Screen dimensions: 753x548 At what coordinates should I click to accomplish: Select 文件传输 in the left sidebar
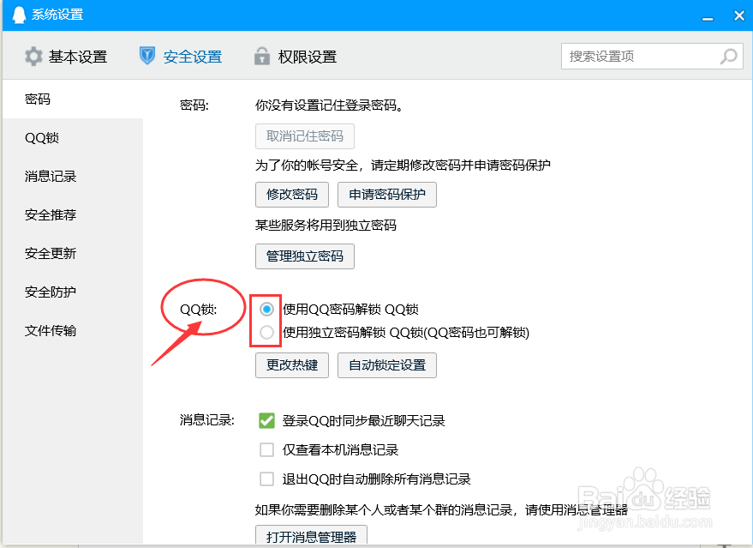point(73,331)
